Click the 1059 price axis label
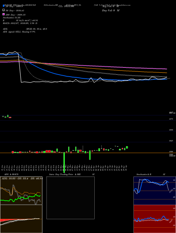The image size is (176, 233). [x=171, y=130]
